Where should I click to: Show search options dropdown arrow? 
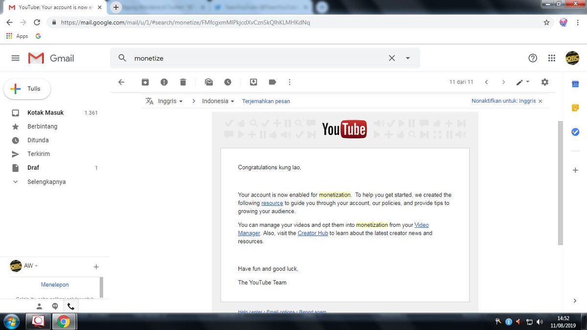(408, 58)
